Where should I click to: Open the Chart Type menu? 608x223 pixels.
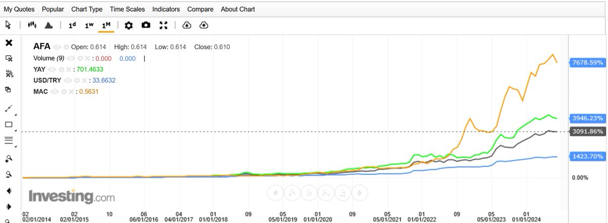87,9
